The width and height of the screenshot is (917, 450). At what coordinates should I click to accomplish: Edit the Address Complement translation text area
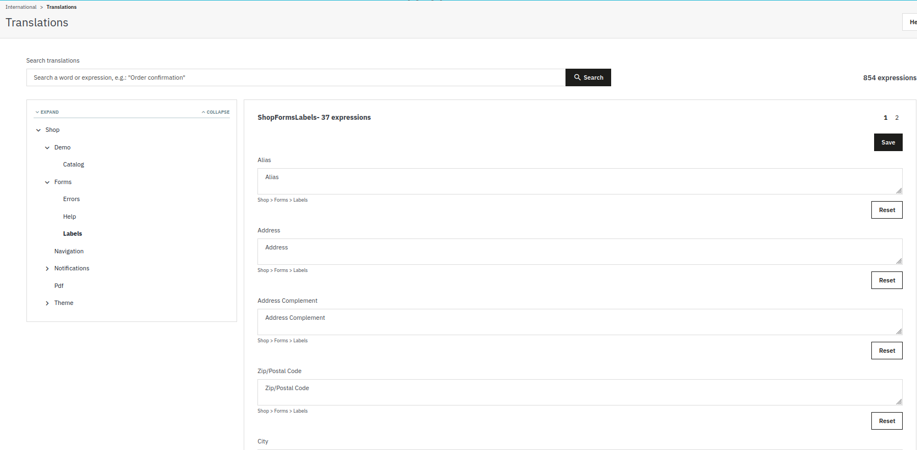point(580,322)
